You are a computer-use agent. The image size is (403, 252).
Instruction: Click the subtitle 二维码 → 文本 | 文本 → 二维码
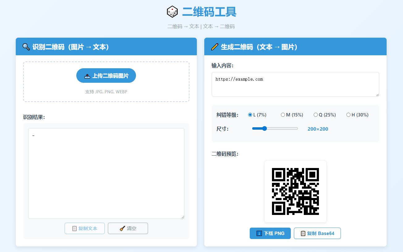[201, 27]
